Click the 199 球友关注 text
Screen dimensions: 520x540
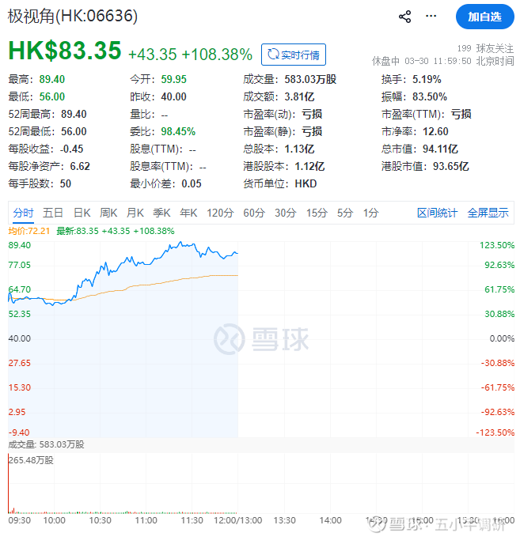485,48
